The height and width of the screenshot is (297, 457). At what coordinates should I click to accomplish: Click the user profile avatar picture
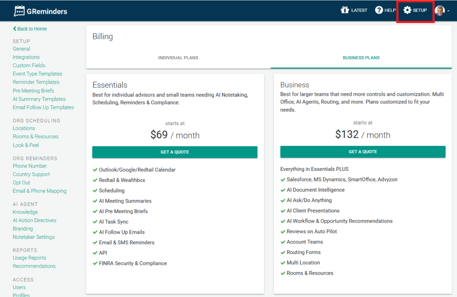[440, 11]
